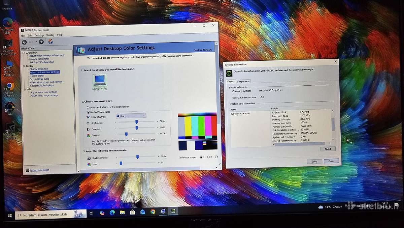Select Use NVIDIA settings radio button
This screenshot has width=404, height=228.
click(88, 112)
